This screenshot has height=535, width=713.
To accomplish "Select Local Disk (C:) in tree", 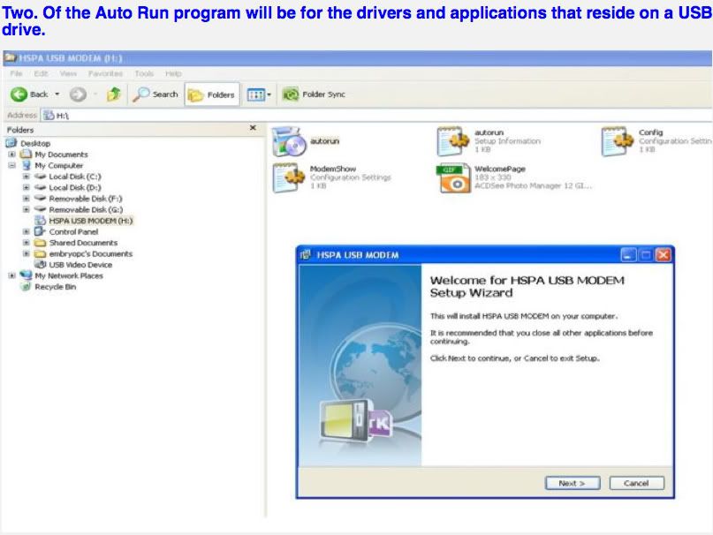I will point(68,177).
